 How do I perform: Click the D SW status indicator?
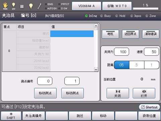63,8
